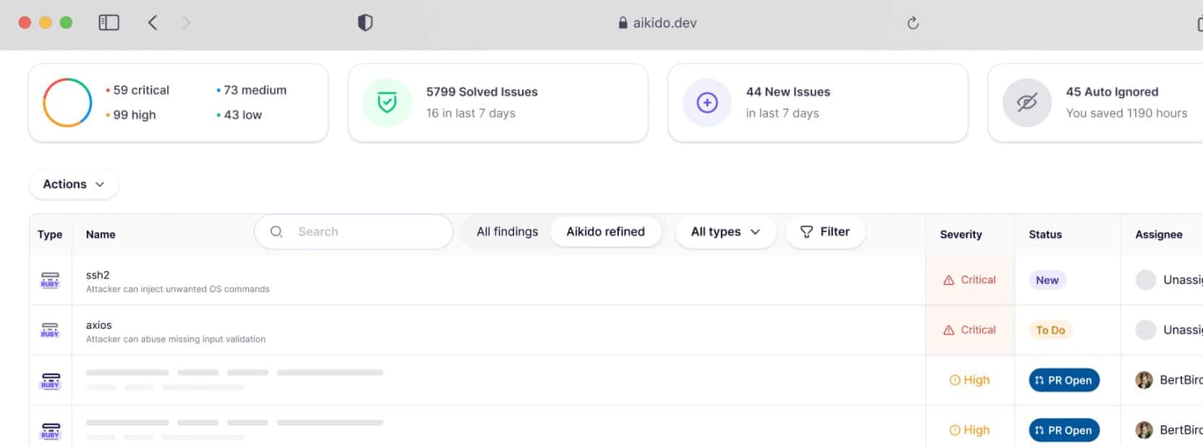1203x446 pixels.
Task: Click the severity donut chart ring
Action: [x=67, y=103]
